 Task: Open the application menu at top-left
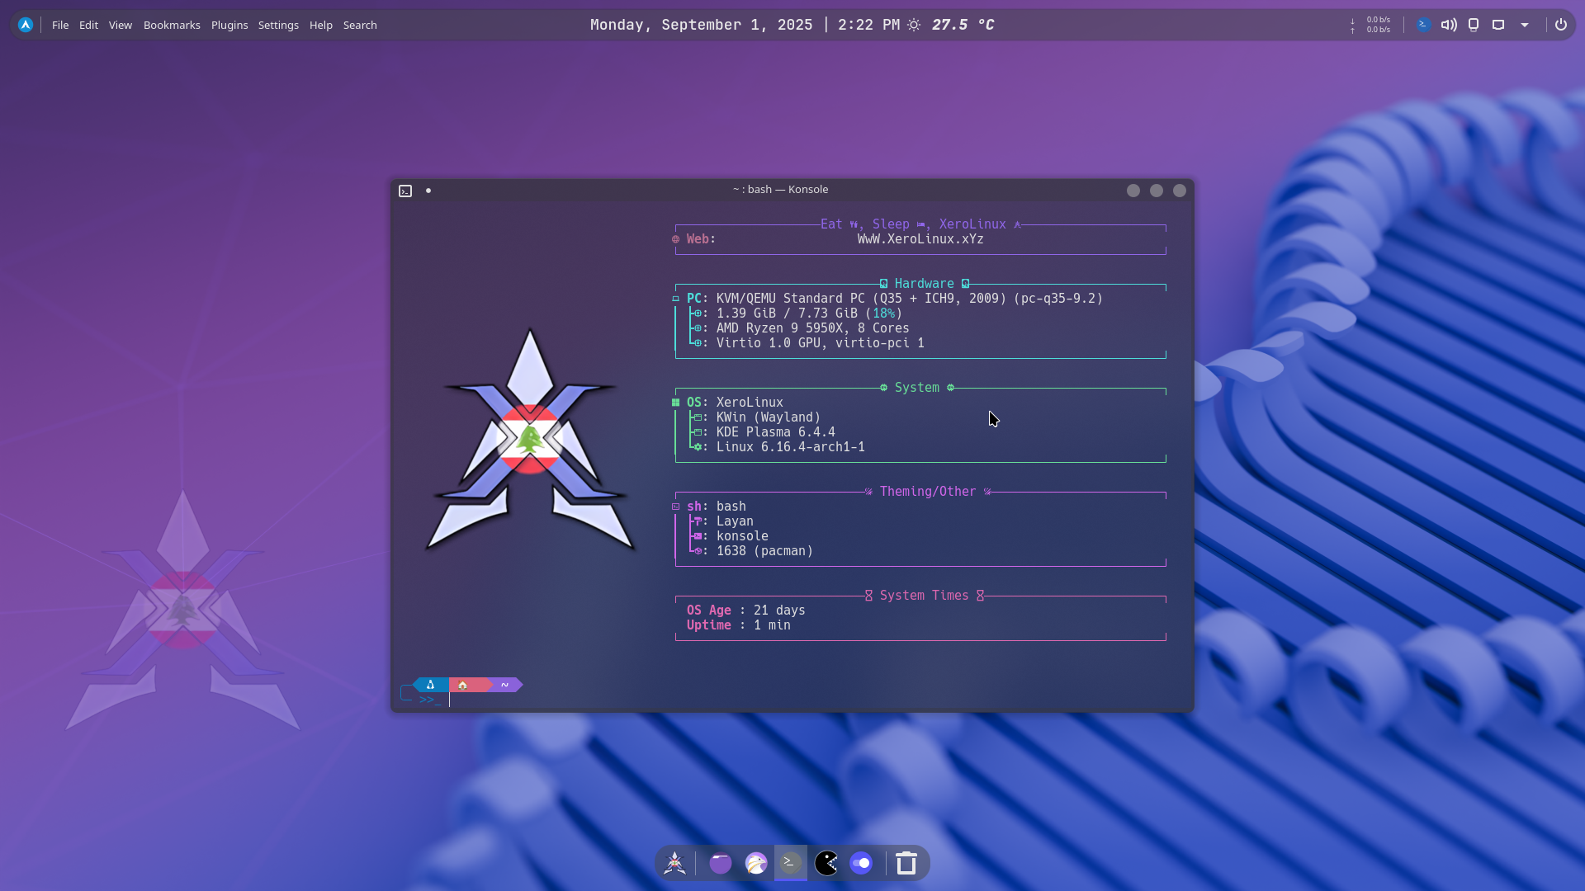26,25
